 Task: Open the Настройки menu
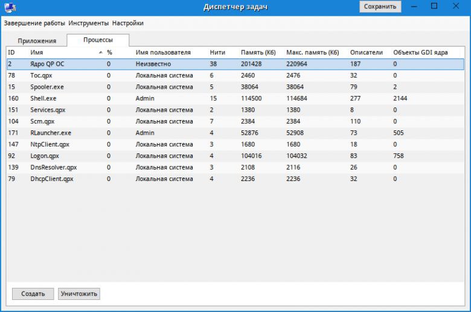[x=127, y=23]
